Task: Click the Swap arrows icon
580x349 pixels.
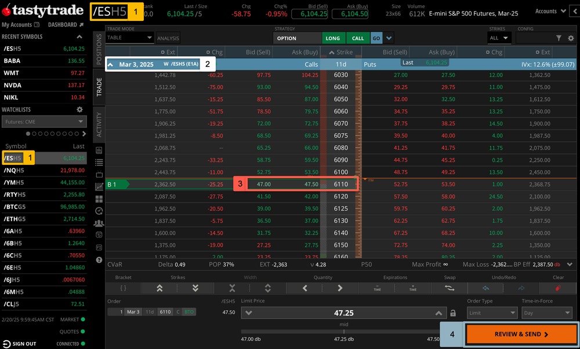Action: pyautogui.click(x=449, y=288)
